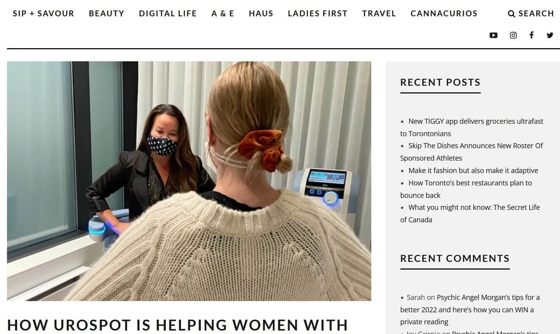Screen dimensions: 560x334
Task: Open the Haus section
Action: 261,14
